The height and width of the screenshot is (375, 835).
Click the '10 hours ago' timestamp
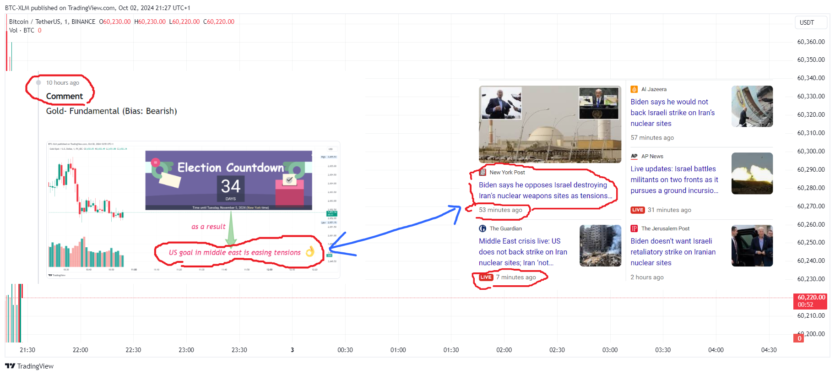coord(63,83)
